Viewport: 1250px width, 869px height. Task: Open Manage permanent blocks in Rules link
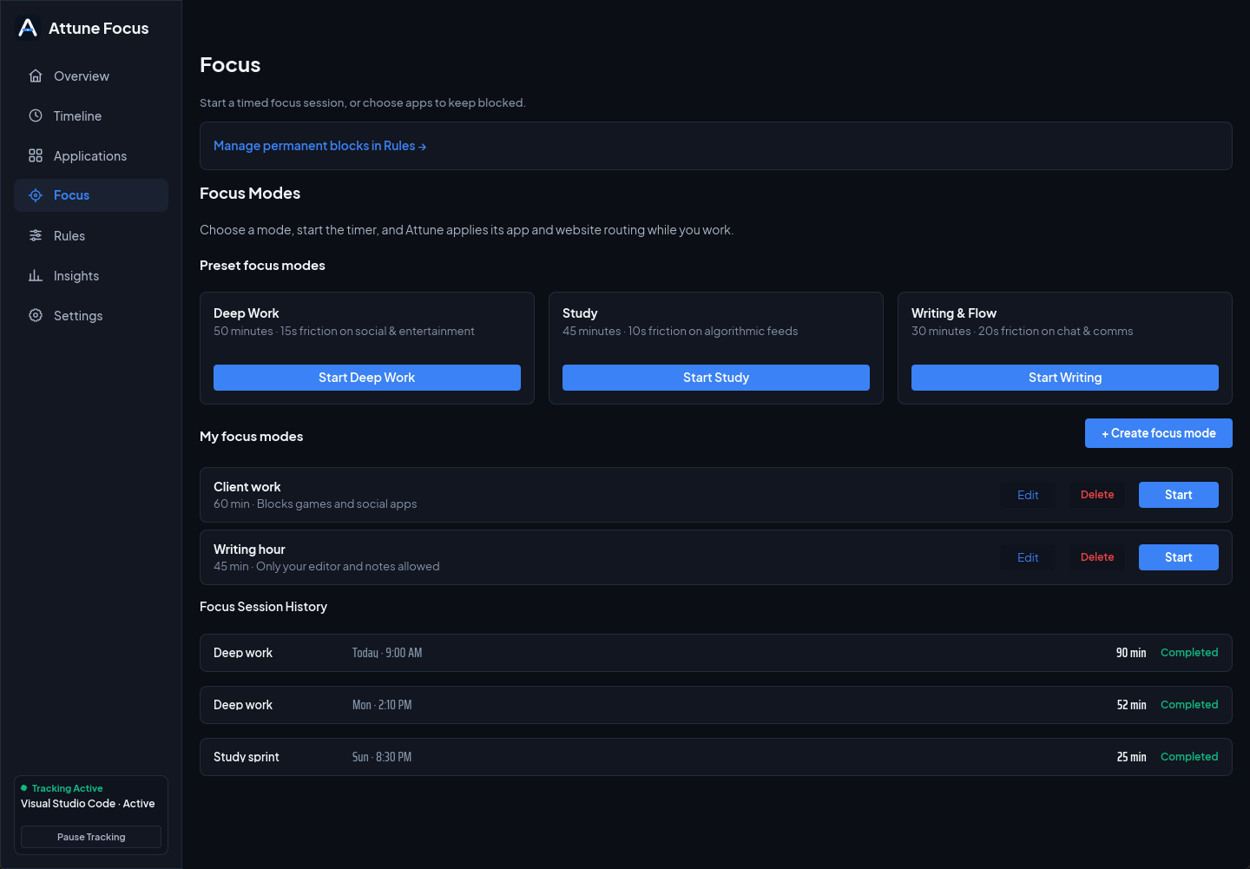[319, 146]
